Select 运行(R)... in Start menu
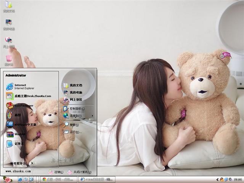This screenshot has height=183, width=244. click(75, 132)
